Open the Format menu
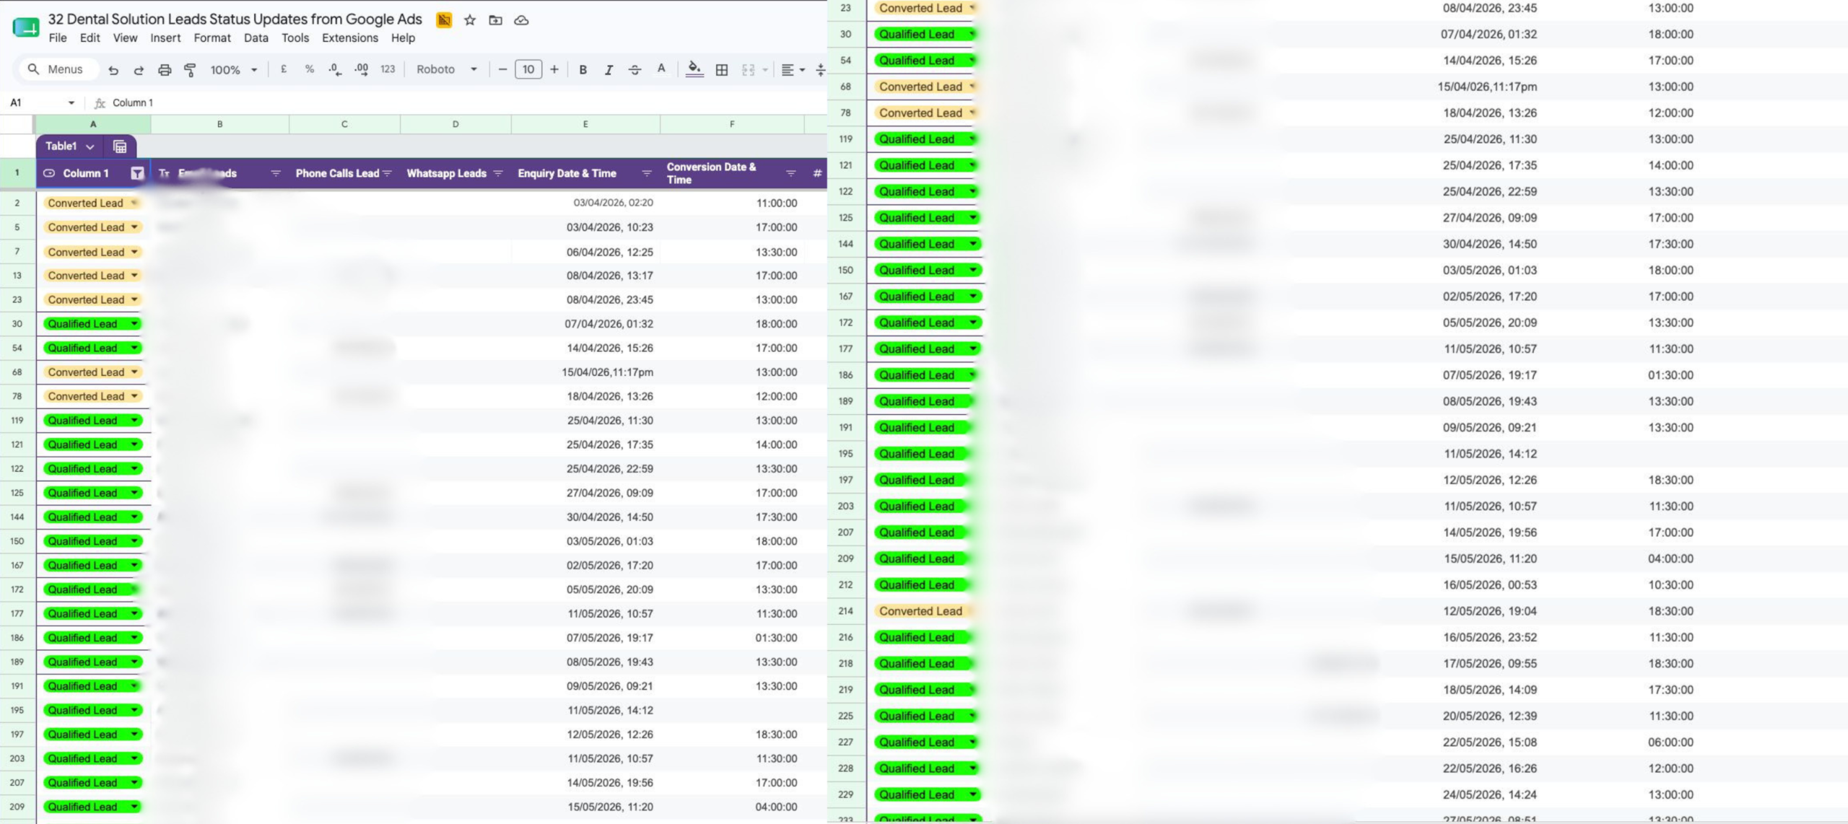Screen dimensions: 1848x824 coord(212,38)
